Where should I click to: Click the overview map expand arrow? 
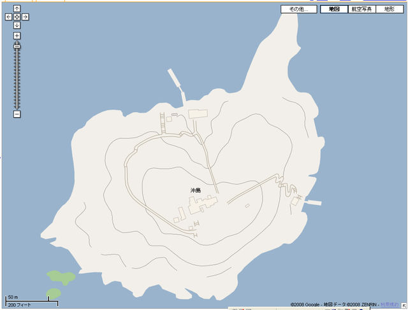(404, 306)
